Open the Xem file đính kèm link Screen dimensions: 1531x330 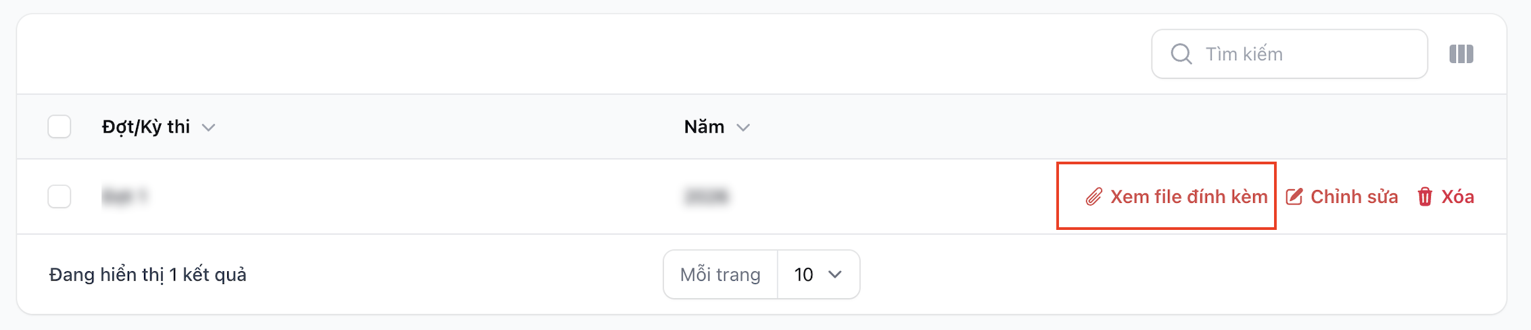coord(1188,197)
